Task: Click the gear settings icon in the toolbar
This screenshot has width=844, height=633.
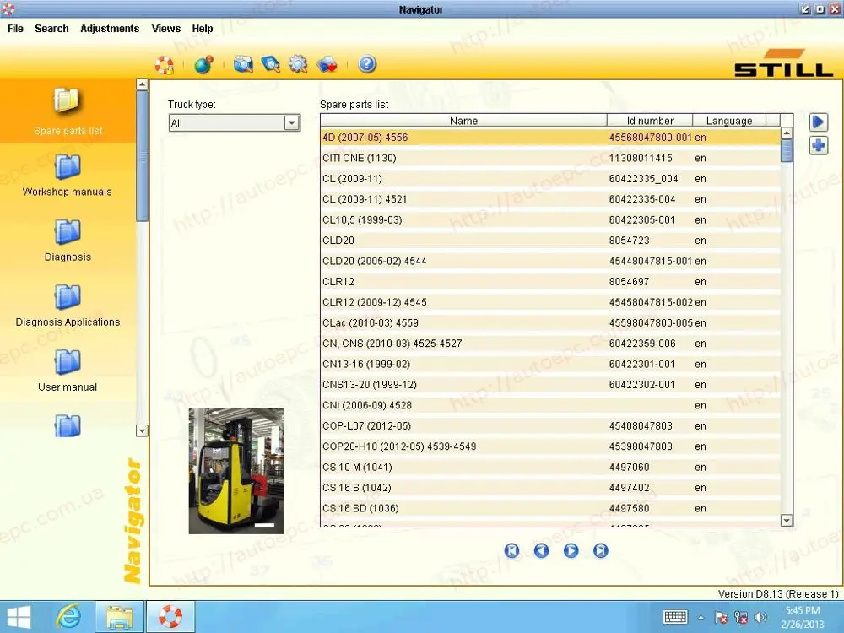Action: point(298,65)
